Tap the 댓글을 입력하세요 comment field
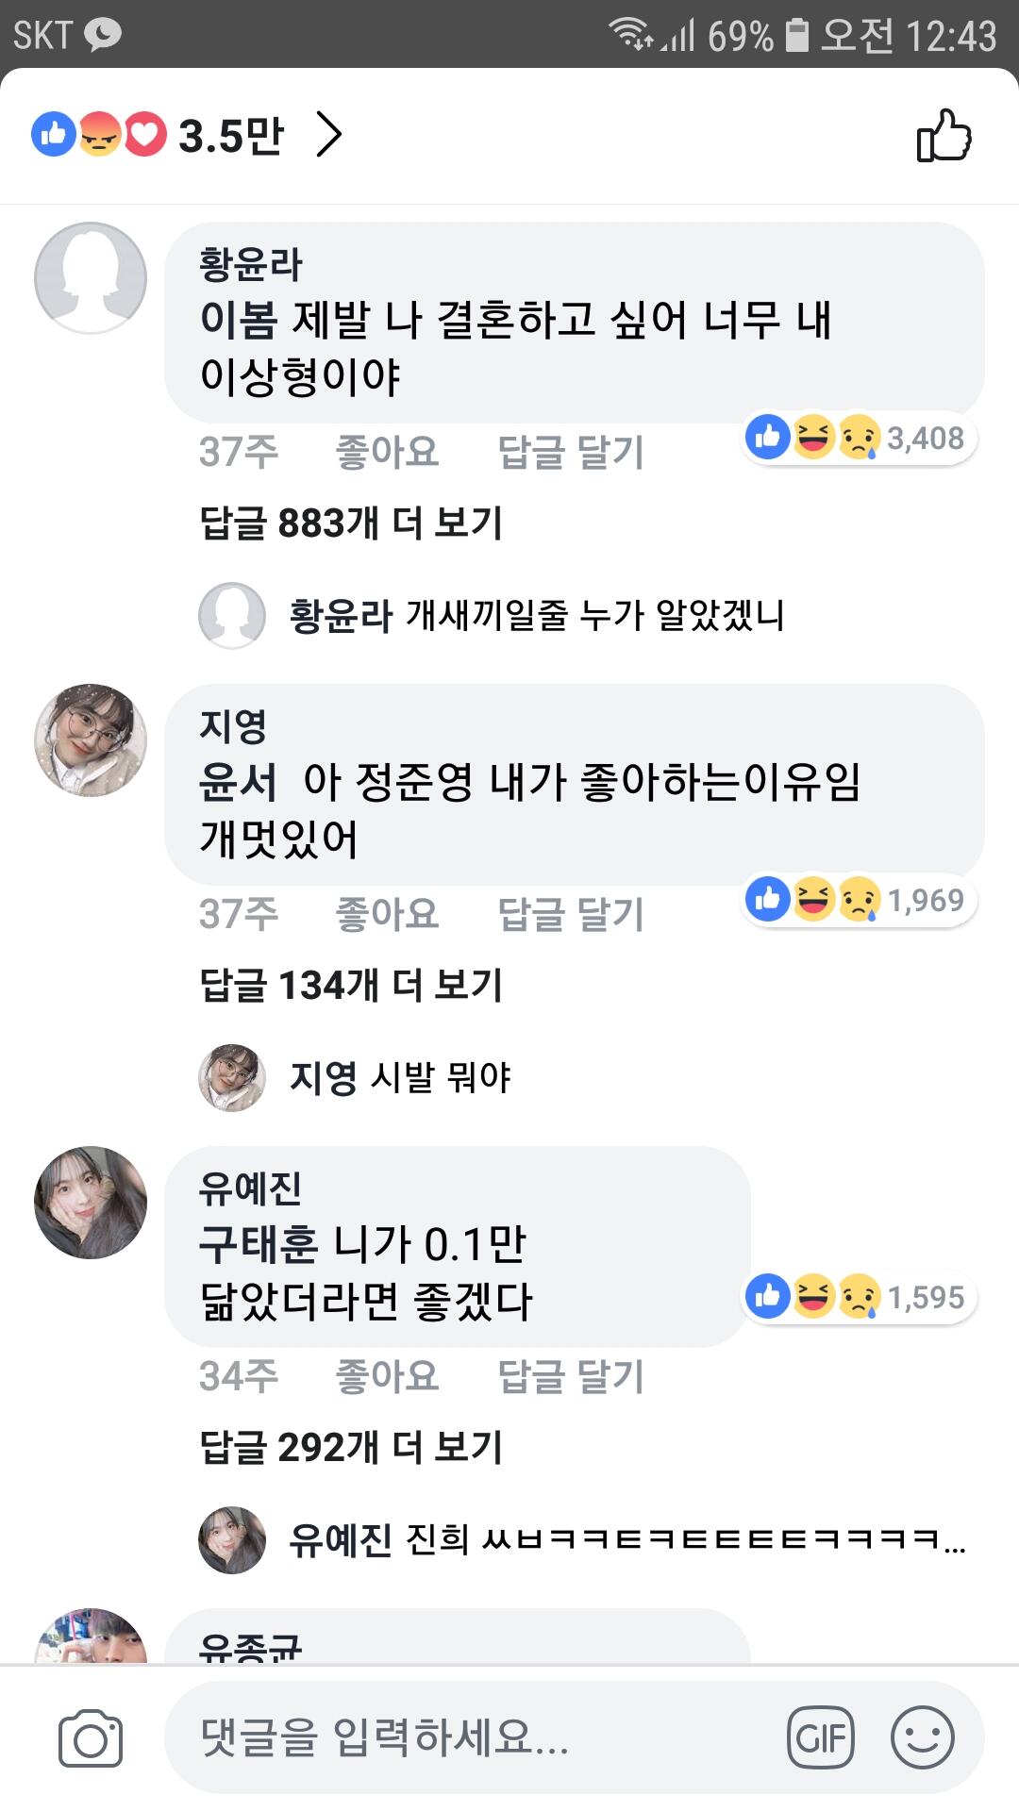Screen dimensions: 1019x1811 pyautogui.click(x=472, y=1737)
